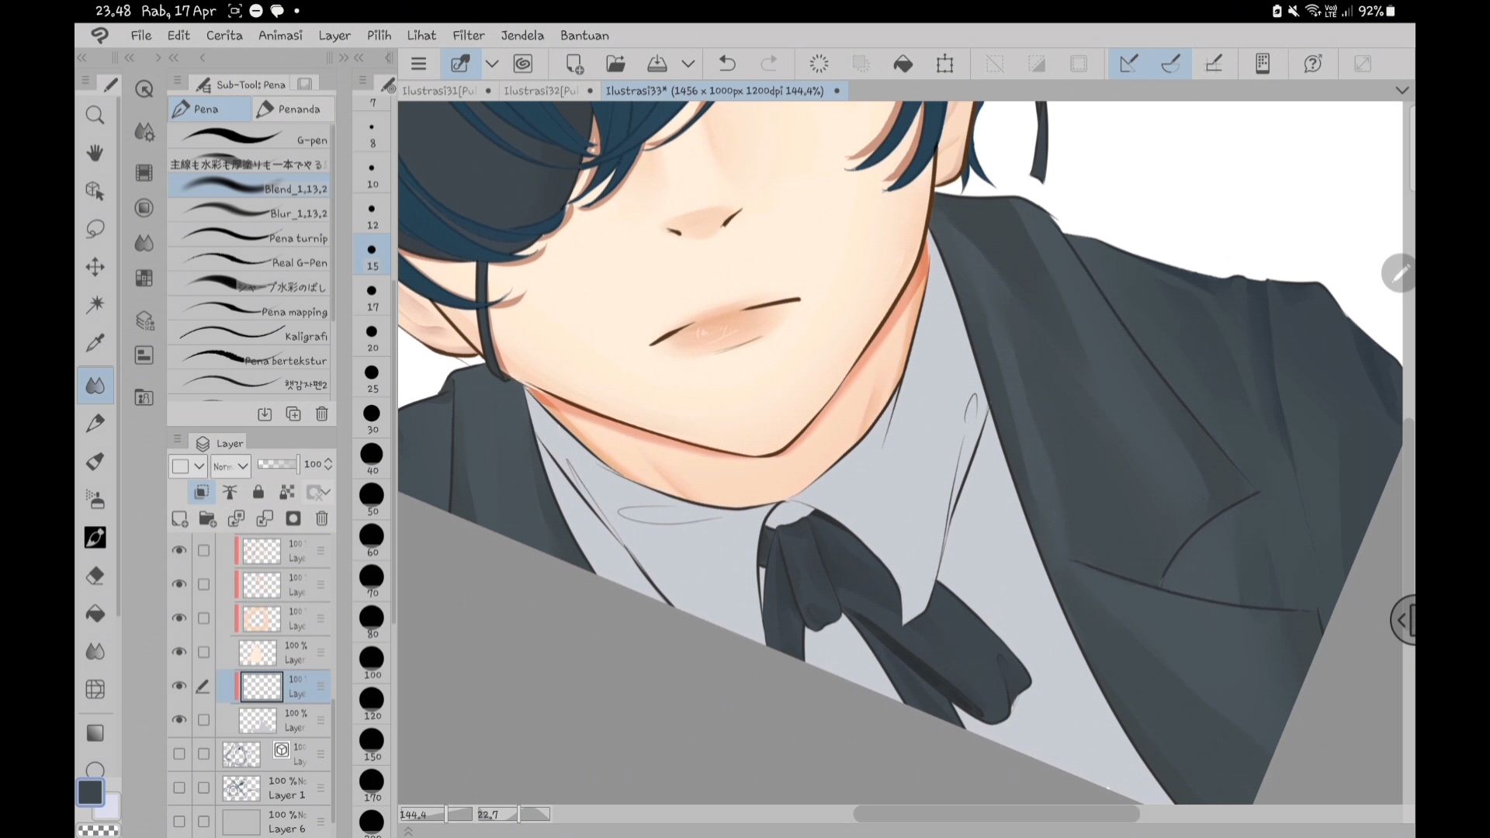
Task: Switch to the Ilustrasi31 canvas tab
Action: point(447,91)
